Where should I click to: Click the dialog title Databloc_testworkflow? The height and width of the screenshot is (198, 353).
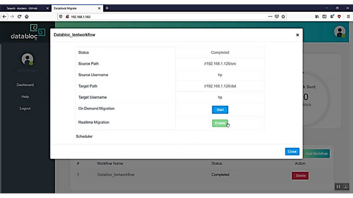pyautogui.click(x=74, y=35)
